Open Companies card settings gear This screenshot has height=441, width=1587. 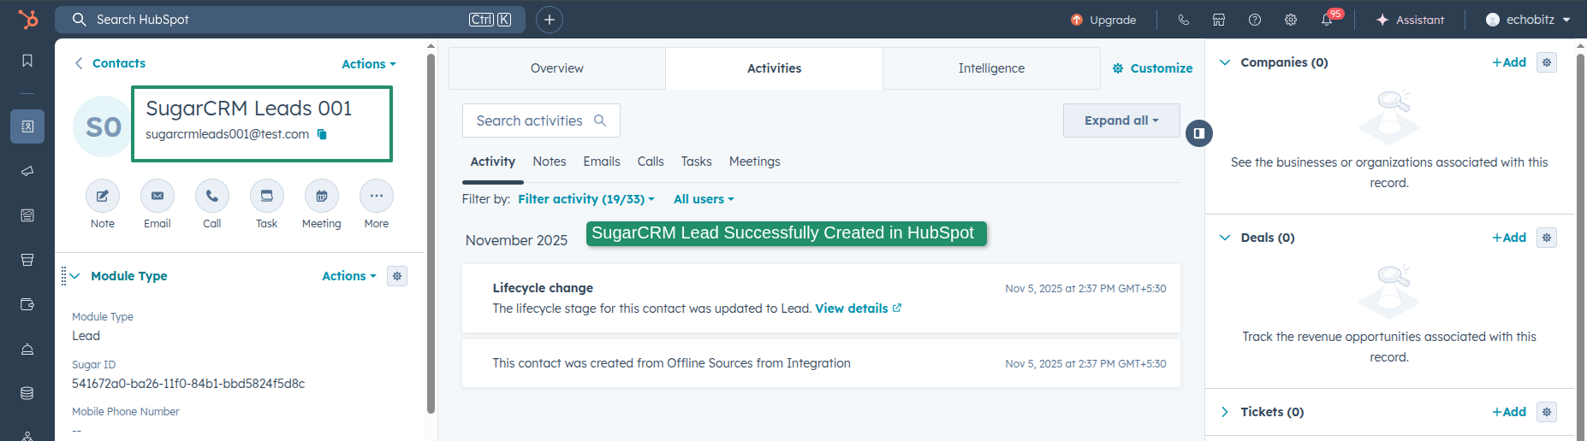1547,62
